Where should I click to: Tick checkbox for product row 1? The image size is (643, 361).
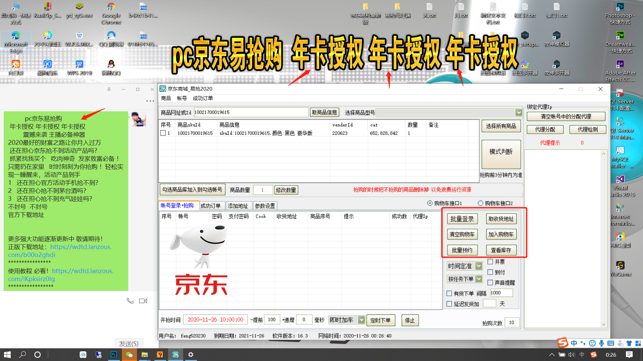point(163,133)
